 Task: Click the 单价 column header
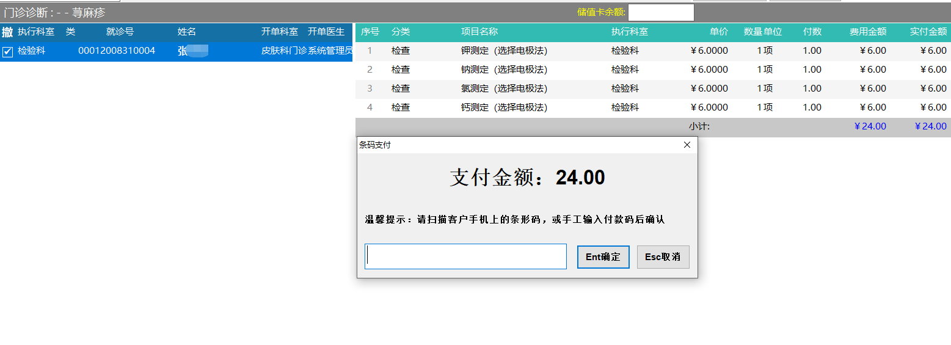[x=718, y=32]
